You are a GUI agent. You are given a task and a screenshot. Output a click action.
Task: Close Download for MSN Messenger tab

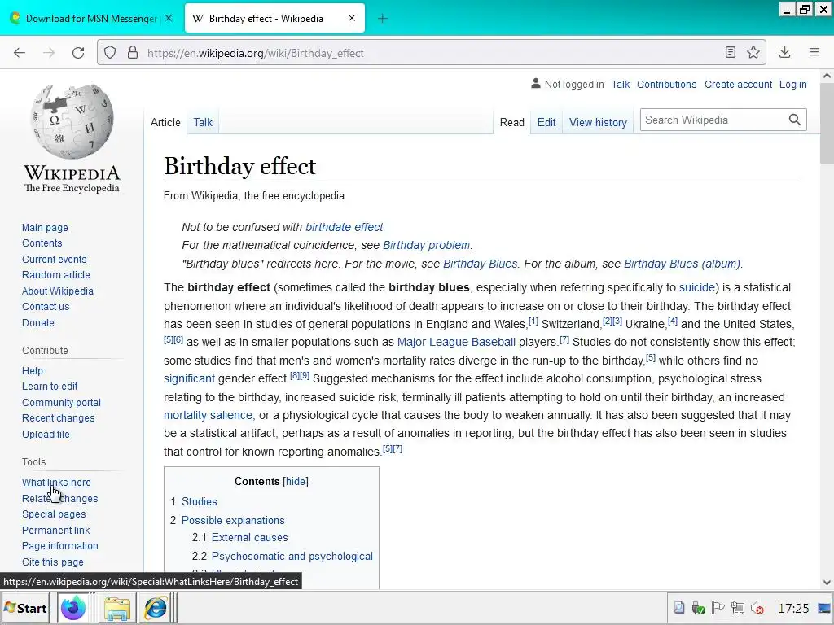[169, 19]
